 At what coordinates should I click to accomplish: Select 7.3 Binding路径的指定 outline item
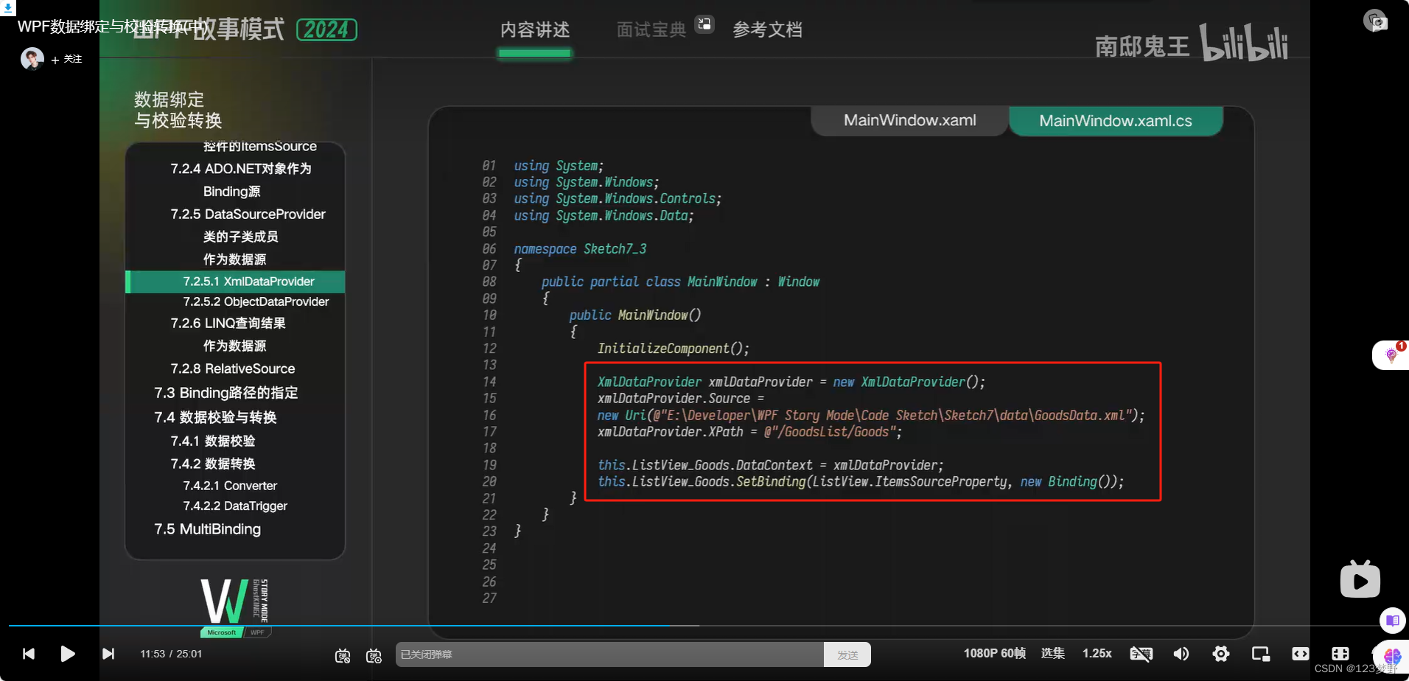pos(225,393)
